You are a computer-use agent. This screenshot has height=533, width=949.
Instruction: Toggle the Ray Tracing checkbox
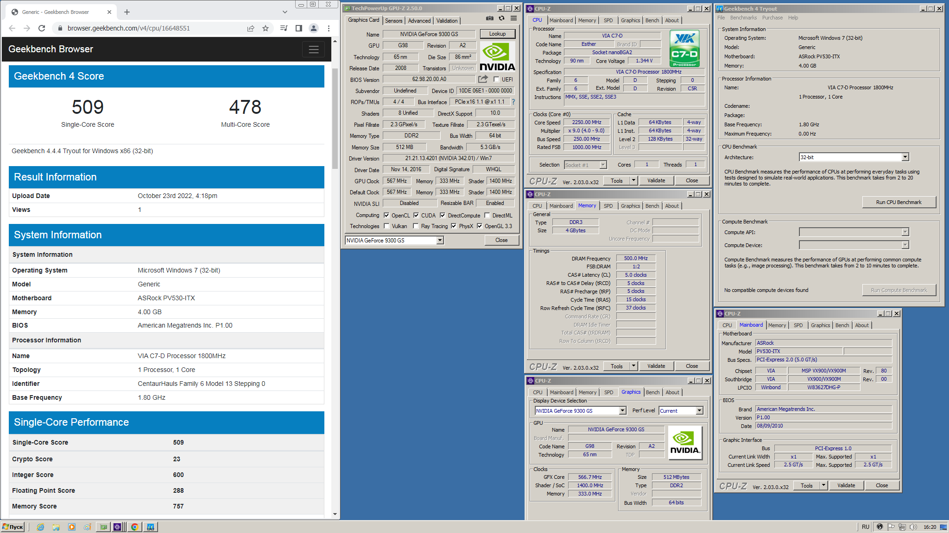click(416, 226)
